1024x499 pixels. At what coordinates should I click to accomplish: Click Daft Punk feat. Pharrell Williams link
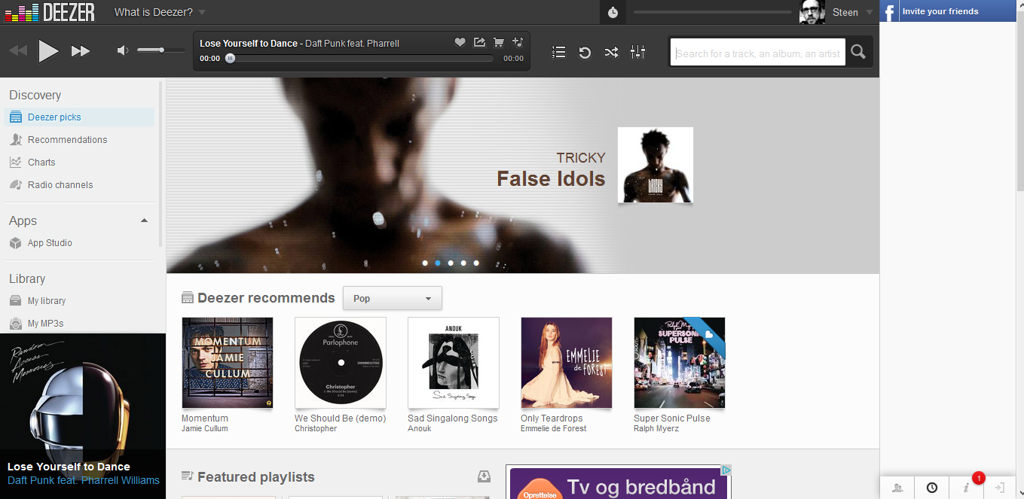(84, 480)
